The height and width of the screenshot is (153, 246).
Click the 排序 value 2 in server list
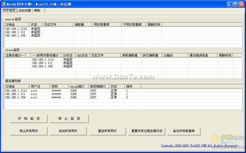pyautogui.click(x=127, y=98)
